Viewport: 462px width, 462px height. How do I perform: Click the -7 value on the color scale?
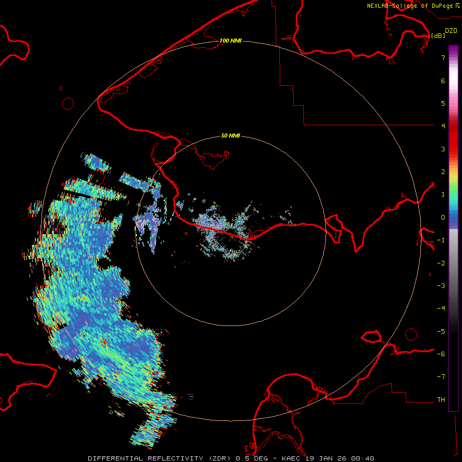441,377
